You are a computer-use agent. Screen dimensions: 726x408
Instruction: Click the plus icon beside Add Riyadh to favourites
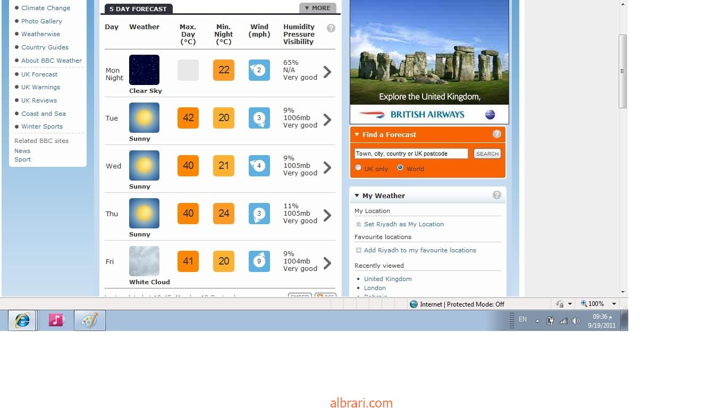coord(359,250)
